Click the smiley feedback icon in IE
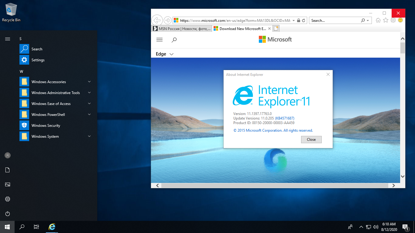The image size is (415, 233). tap(400, 20)
